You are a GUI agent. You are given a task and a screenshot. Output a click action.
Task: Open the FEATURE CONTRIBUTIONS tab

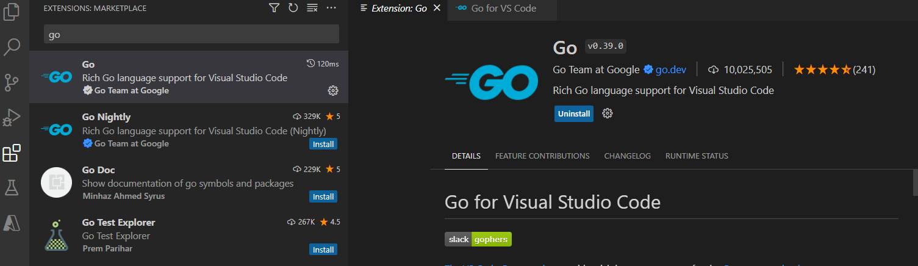click(x=542, y=156)
